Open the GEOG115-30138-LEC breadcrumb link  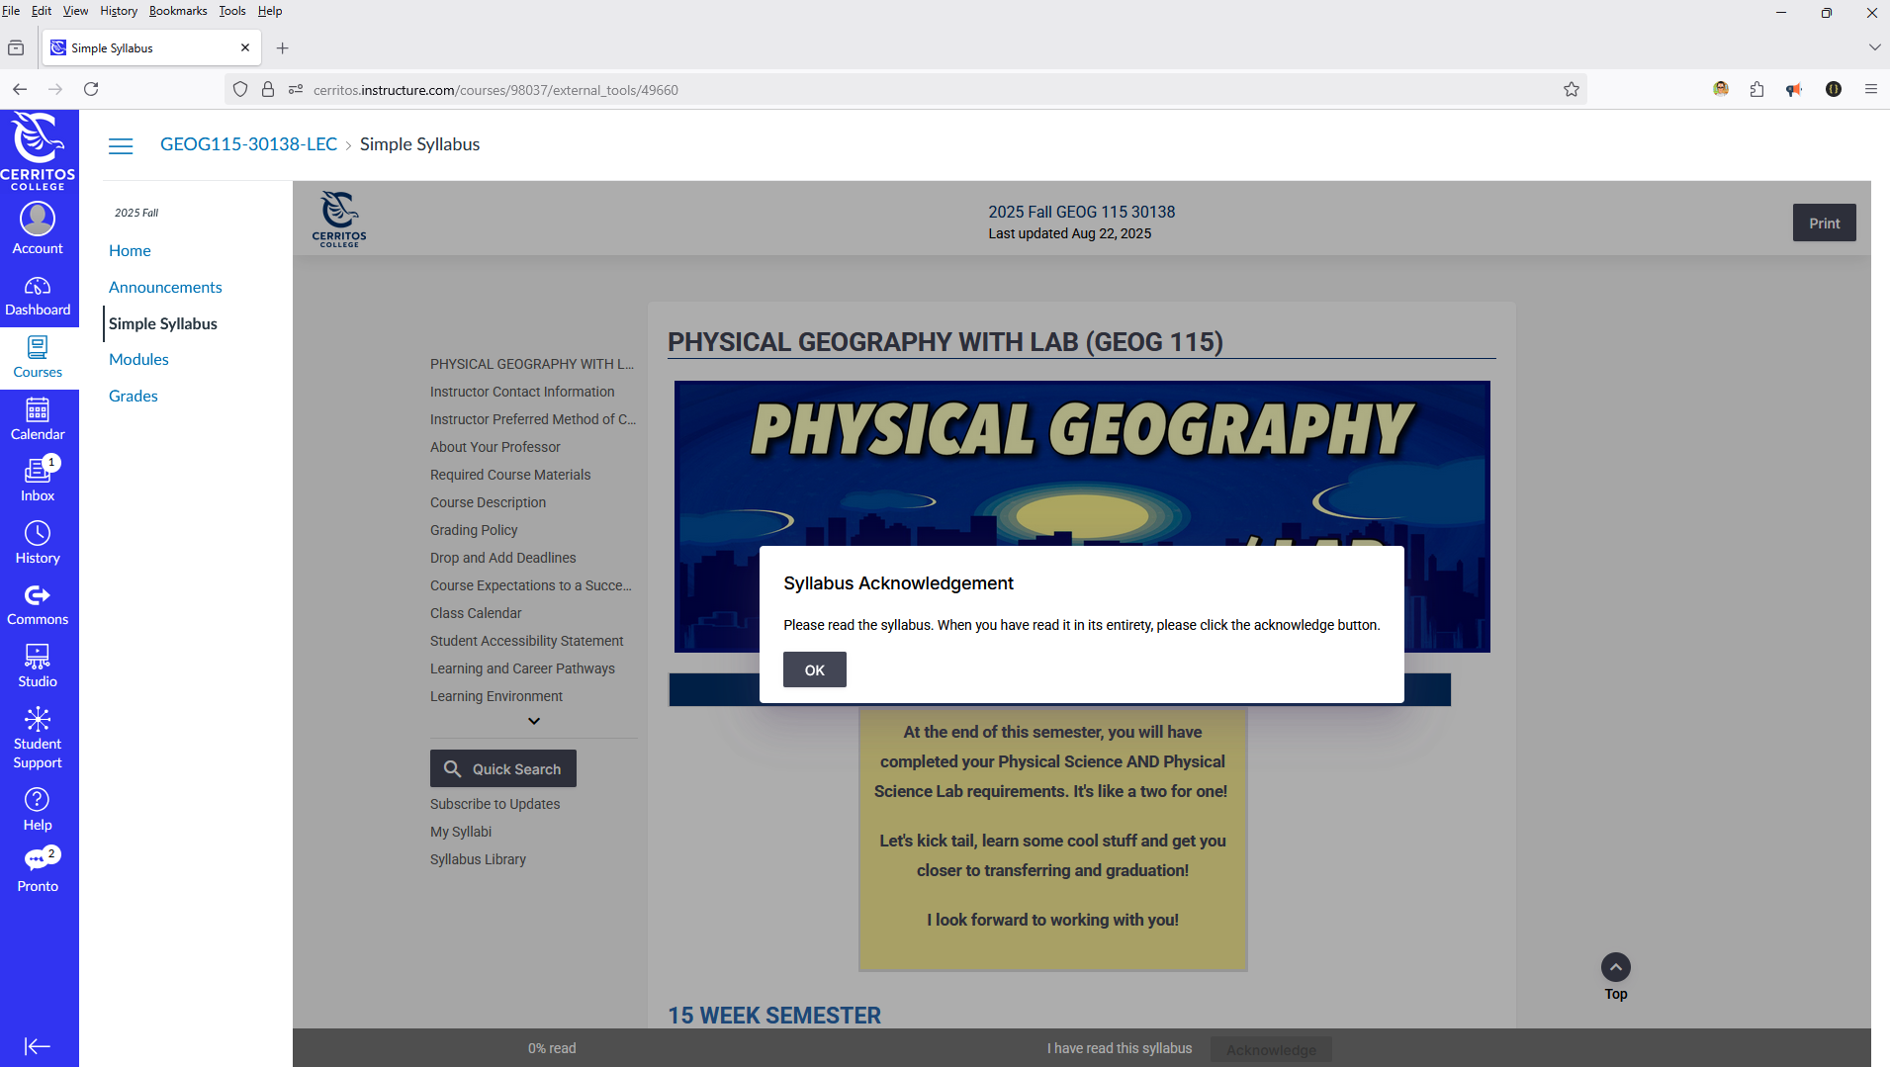click(x=248, y=144)
